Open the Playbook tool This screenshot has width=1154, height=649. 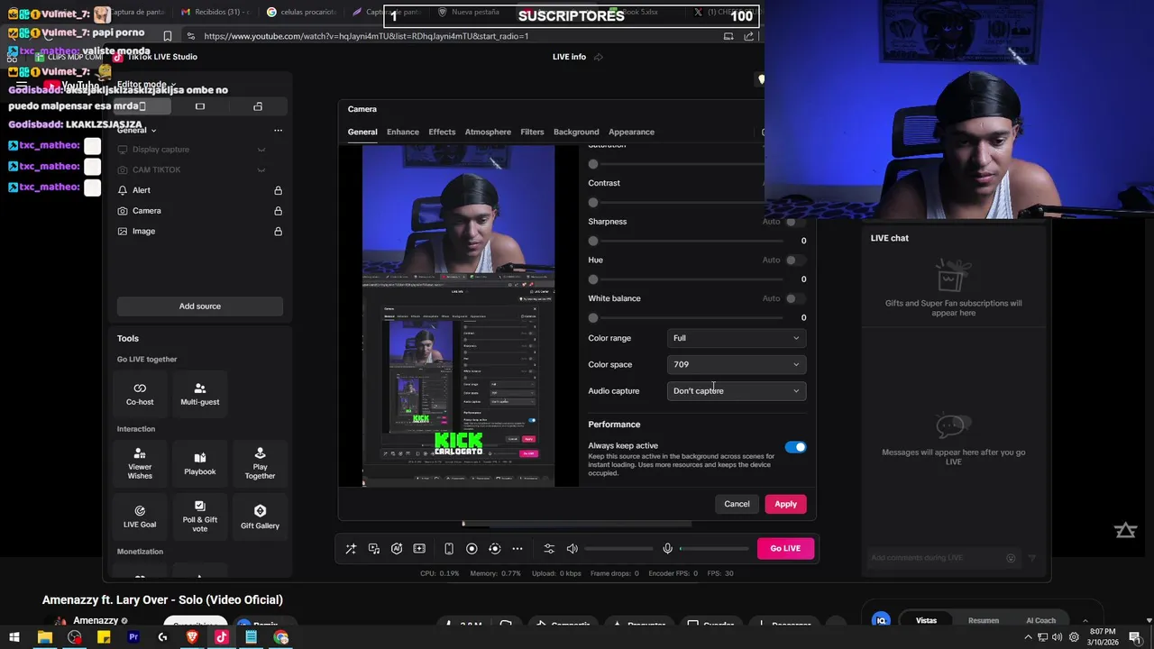(200, 463)
